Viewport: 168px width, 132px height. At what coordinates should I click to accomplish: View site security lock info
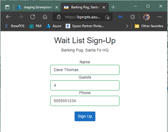click(59, 17)
